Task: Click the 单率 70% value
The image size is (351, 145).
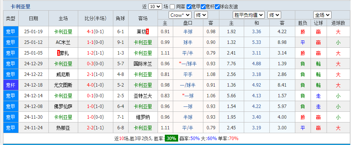Action: (234, 139)
